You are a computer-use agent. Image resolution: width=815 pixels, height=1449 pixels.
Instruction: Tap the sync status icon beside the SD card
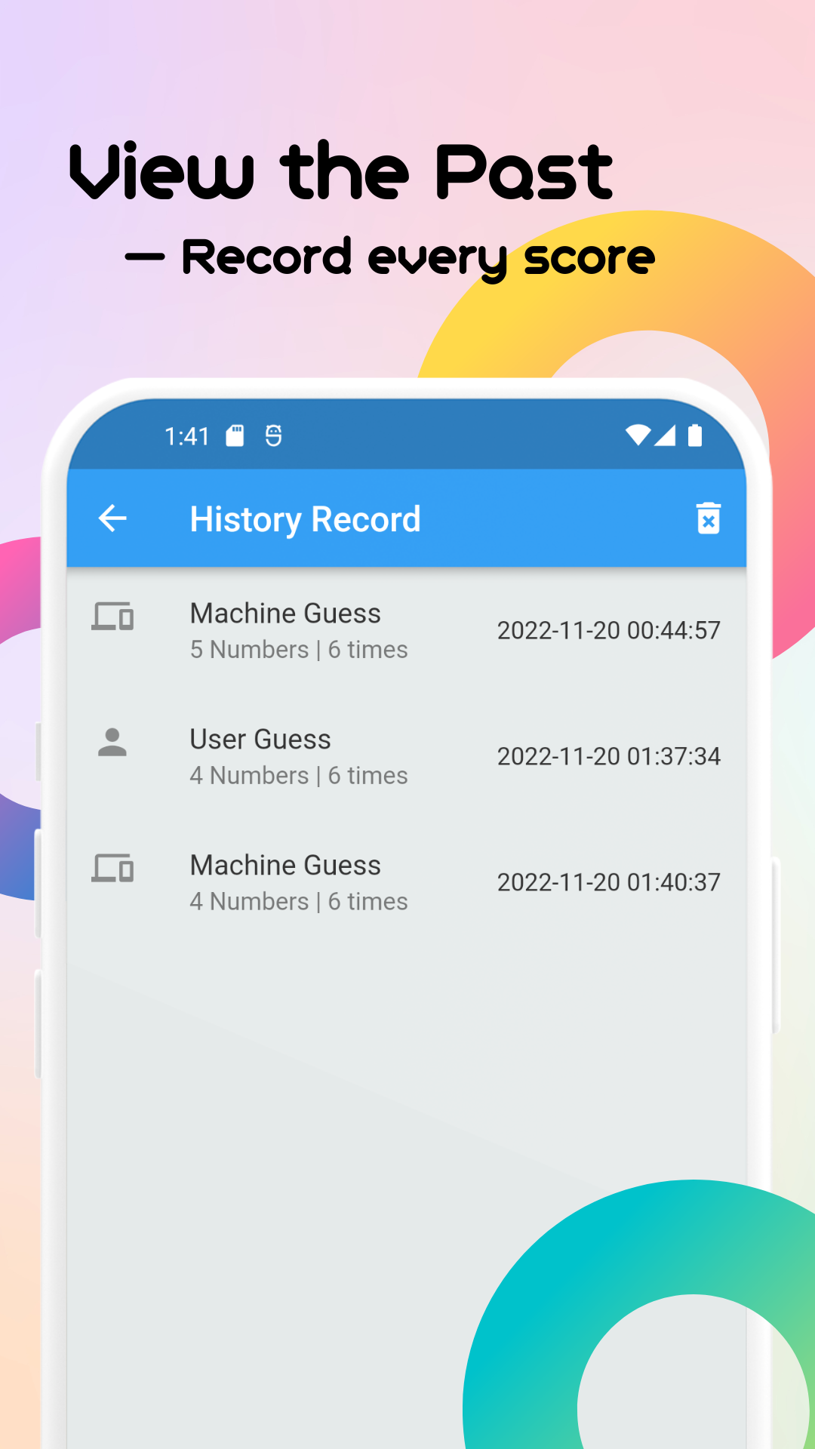(273, 435)
